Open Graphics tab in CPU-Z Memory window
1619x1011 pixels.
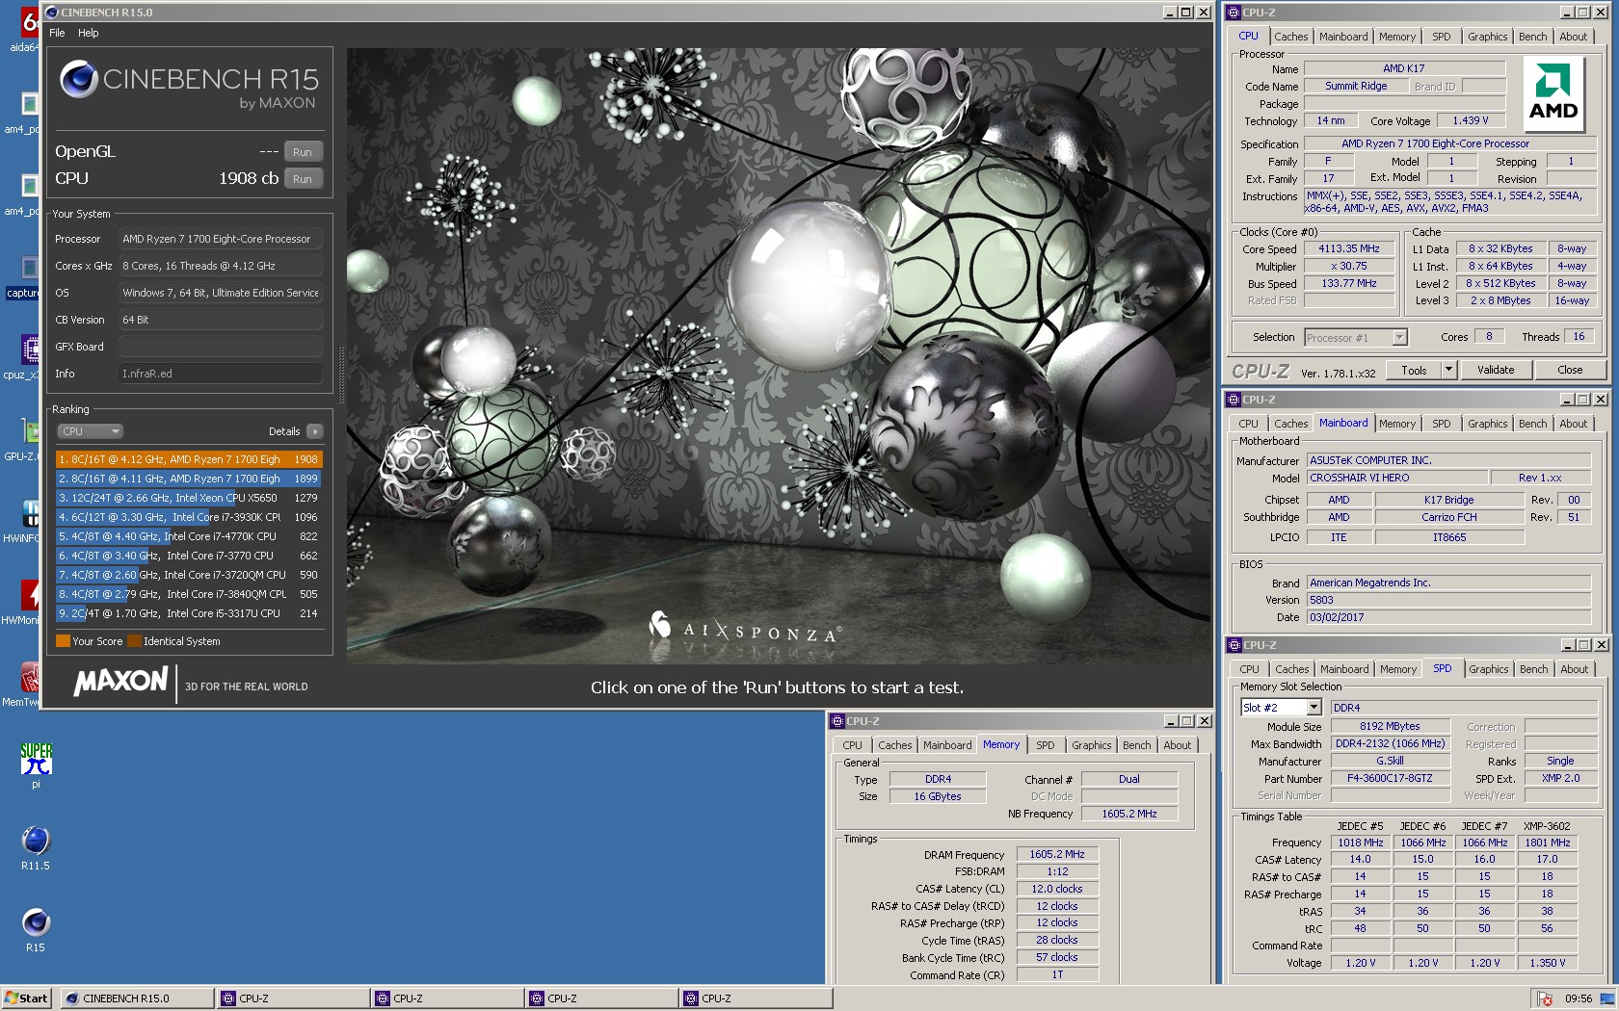coord(1091,745)
